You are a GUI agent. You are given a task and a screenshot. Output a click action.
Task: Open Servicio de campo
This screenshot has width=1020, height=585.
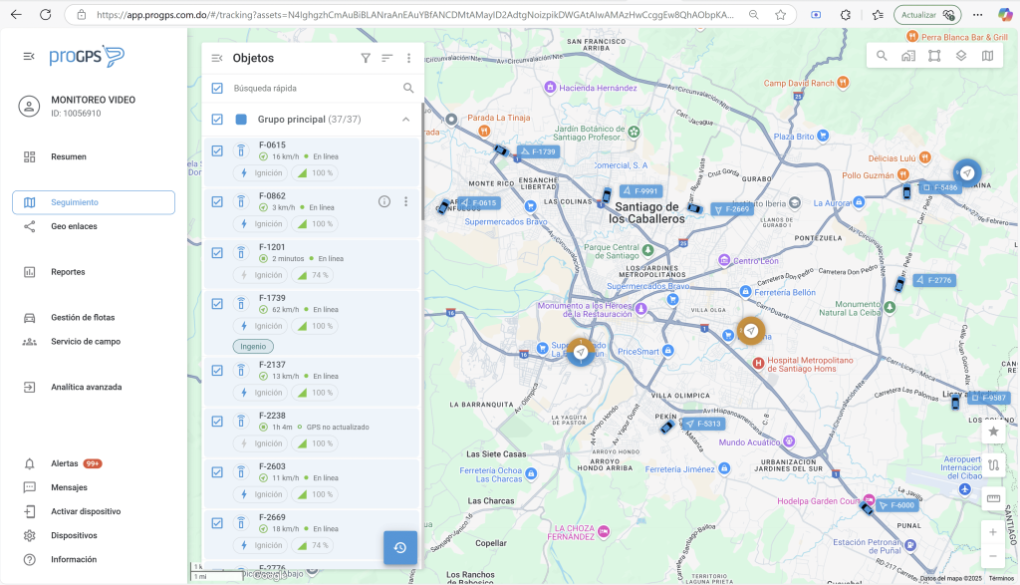pyautogui.click(x=94, y=342)
